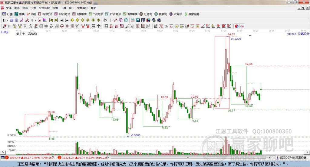Open the P数字表 tool
310x167 pixels.
tap(80, 14)
